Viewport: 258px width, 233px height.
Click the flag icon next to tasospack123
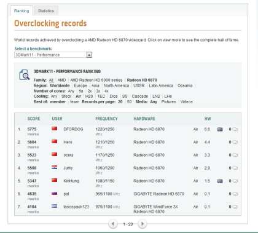coord(54,206)
